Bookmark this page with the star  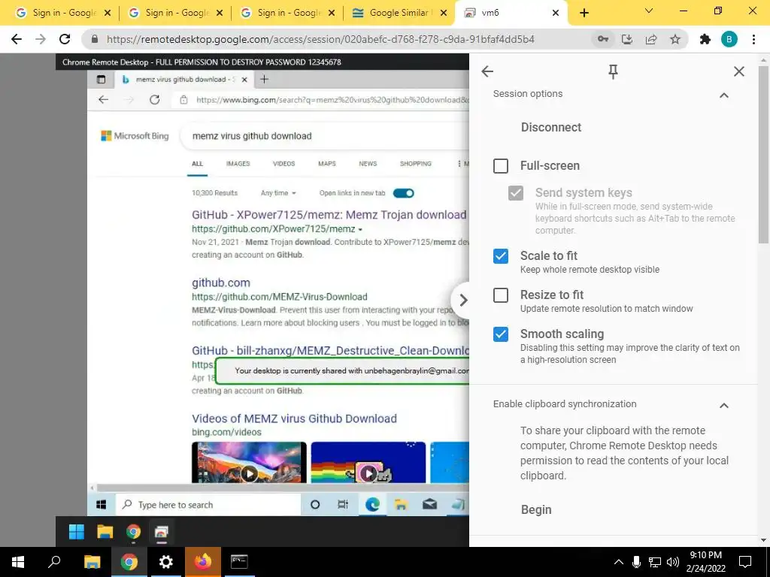[675, 39]
